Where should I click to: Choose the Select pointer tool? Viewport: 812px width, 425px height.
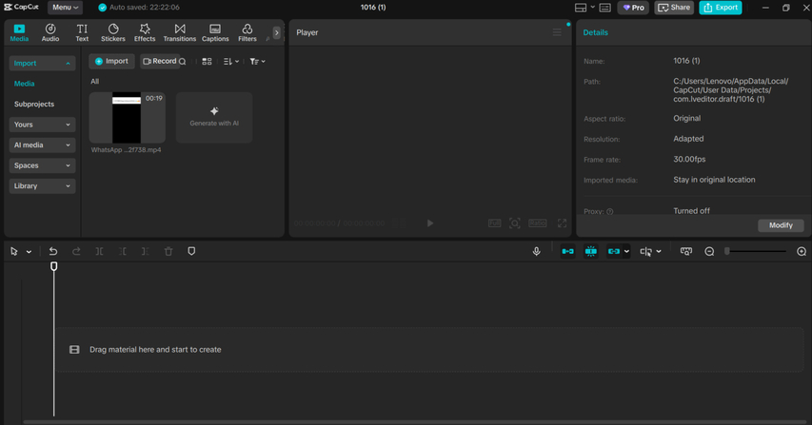coord(14,251)
